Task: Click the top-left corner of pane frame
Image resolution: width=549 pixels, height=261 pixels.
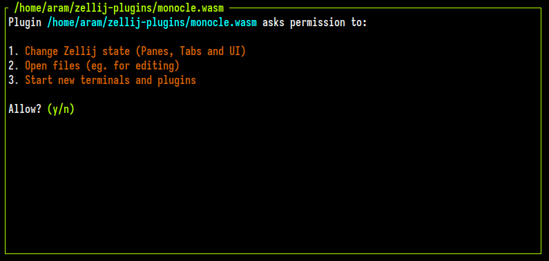Action: [6, 9]
